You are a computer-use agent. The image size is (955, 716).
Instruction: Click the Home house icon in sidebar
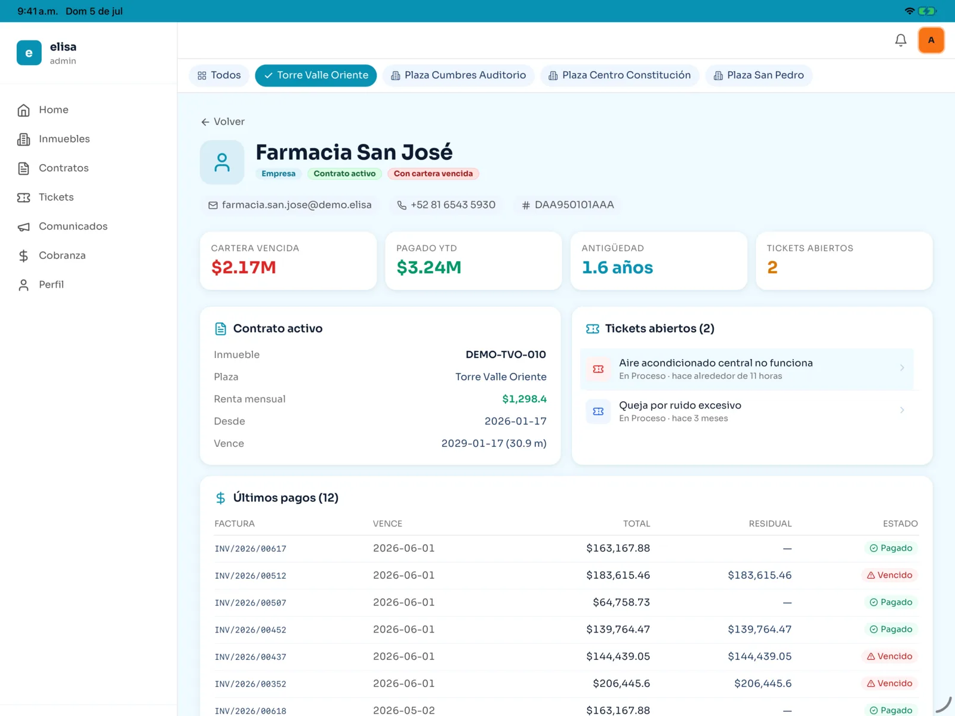pyautogui.click(x=24, y=110)
